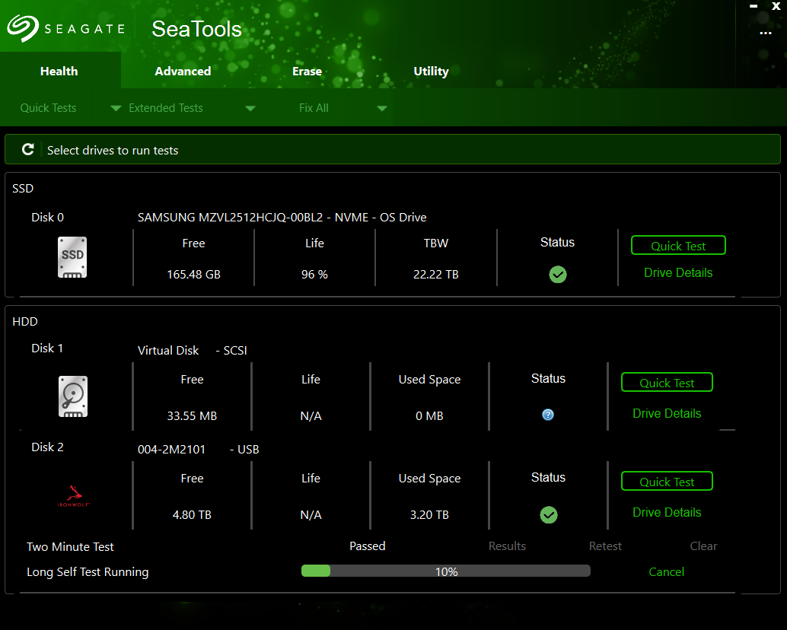The height and width of the screenshot is (630, 787).
Task: Run Quick Test on Samsung Disk 0
Action: click(x=677, y=246)
